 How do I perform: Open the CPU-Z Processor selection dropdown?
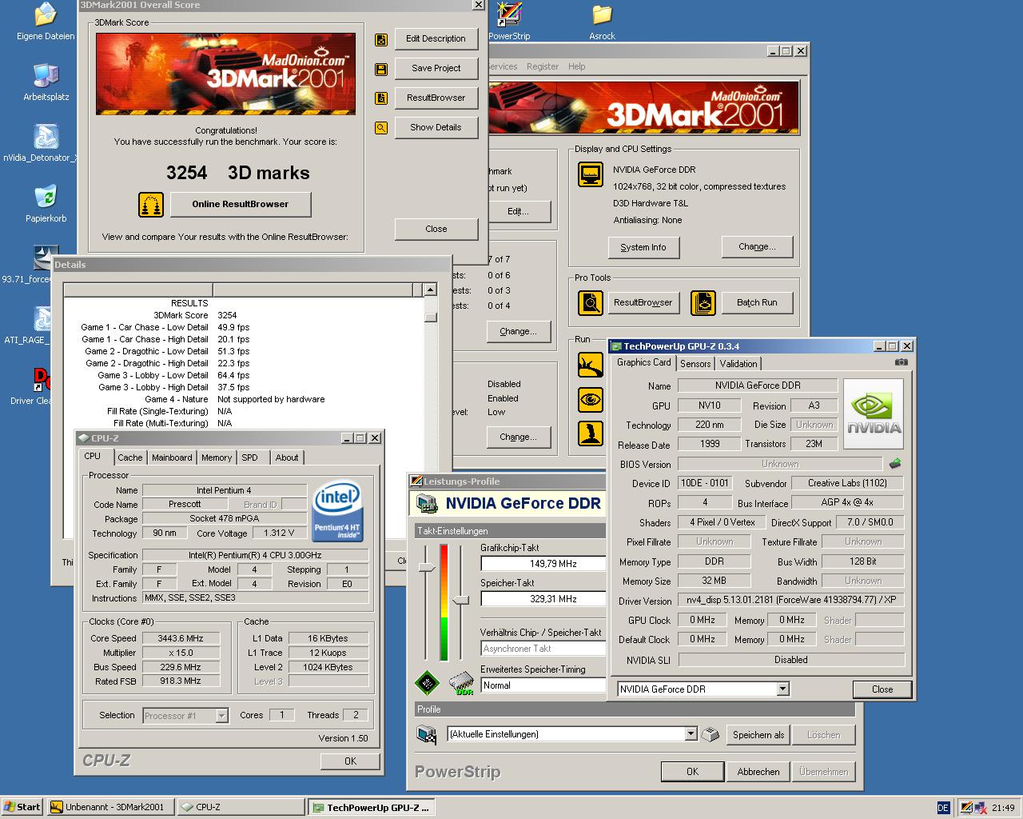coord(221,716)
